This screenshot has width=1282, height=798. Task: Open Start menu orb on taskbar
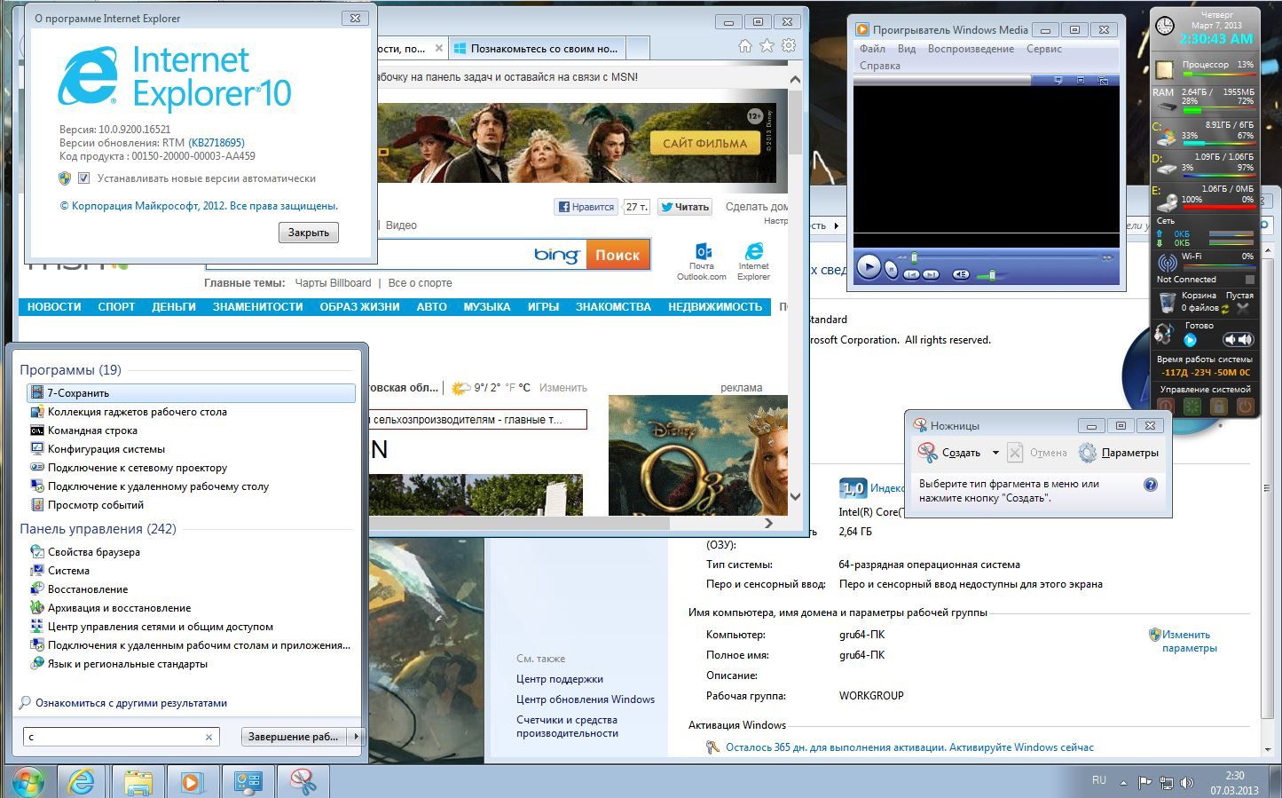click(x=28, y=782)
